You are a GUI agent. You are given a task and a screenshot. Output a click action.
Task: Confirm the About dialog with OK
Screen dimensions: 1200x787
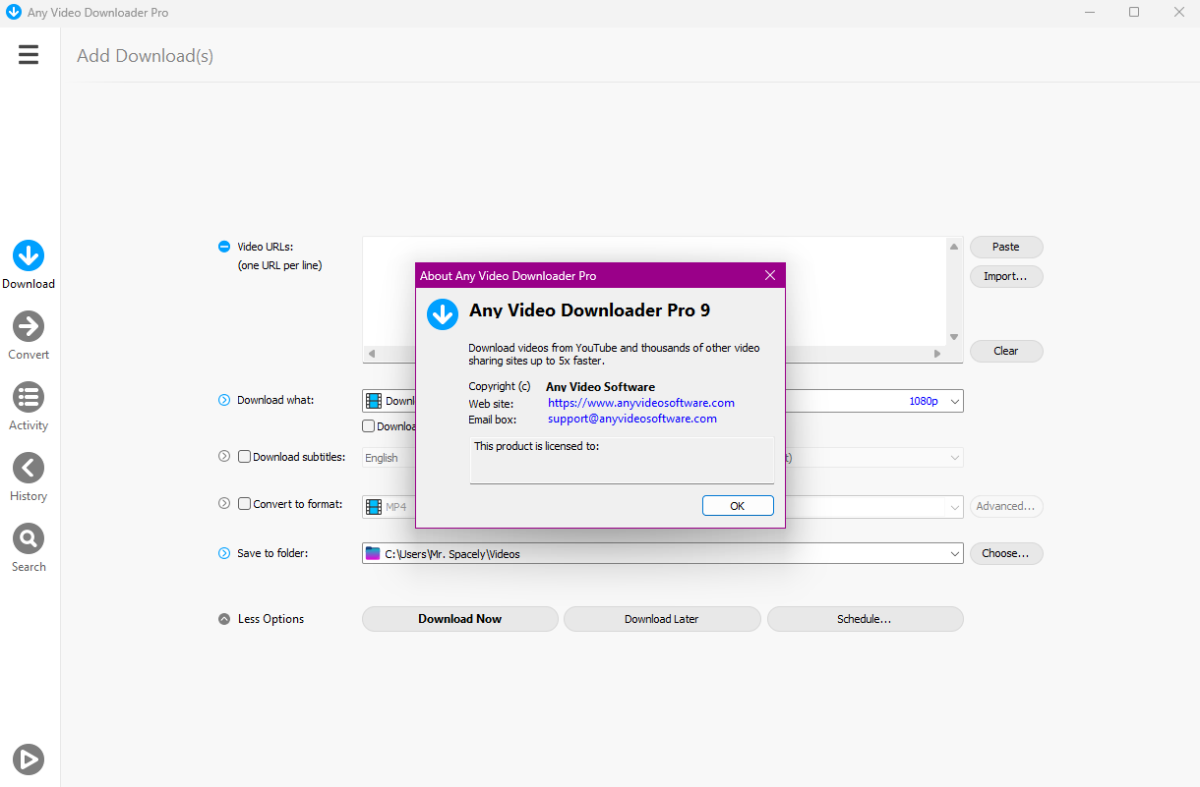click(x=738, y=506)
